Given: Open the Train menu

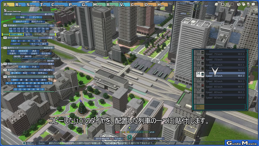Looking at the screenshot, I should [44, 5].
